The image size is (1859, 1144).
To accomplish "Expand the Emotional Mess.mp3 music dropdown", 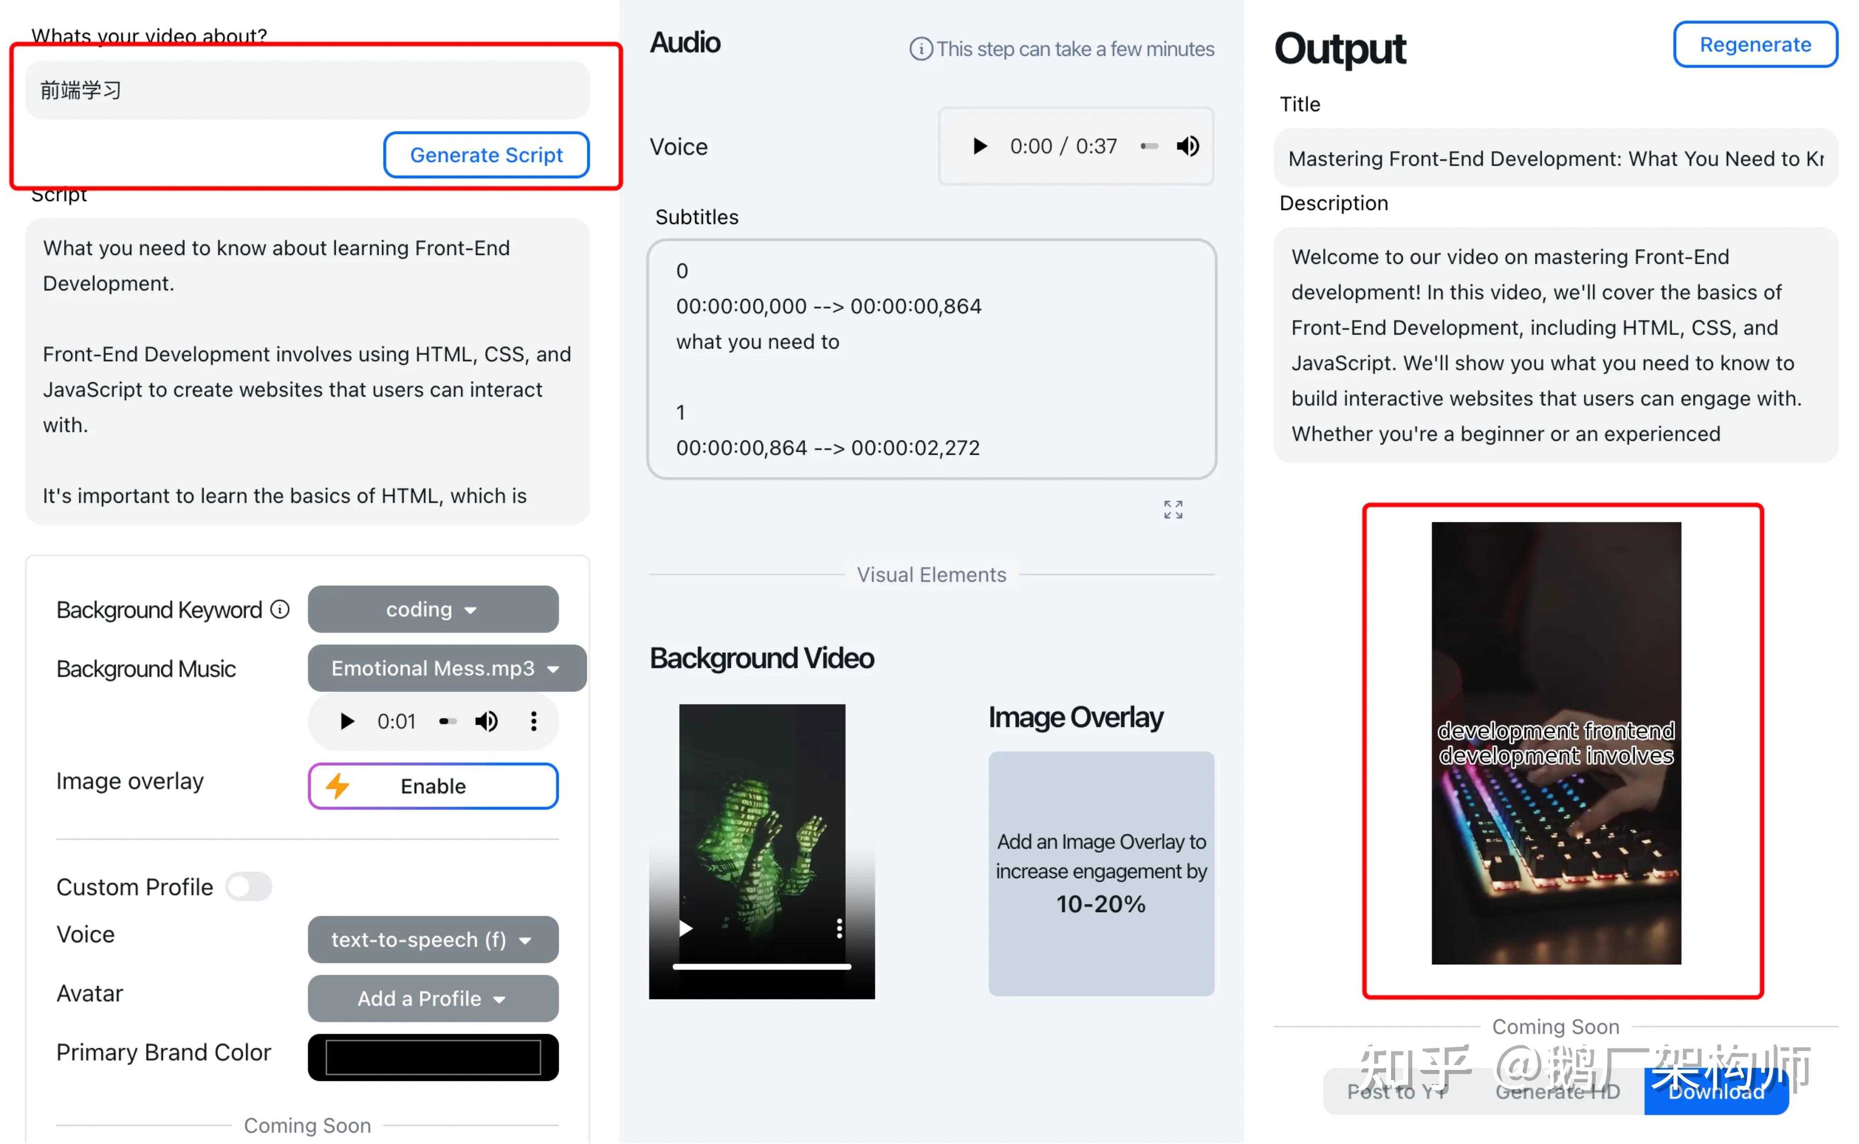I will (x=447, y=668).
